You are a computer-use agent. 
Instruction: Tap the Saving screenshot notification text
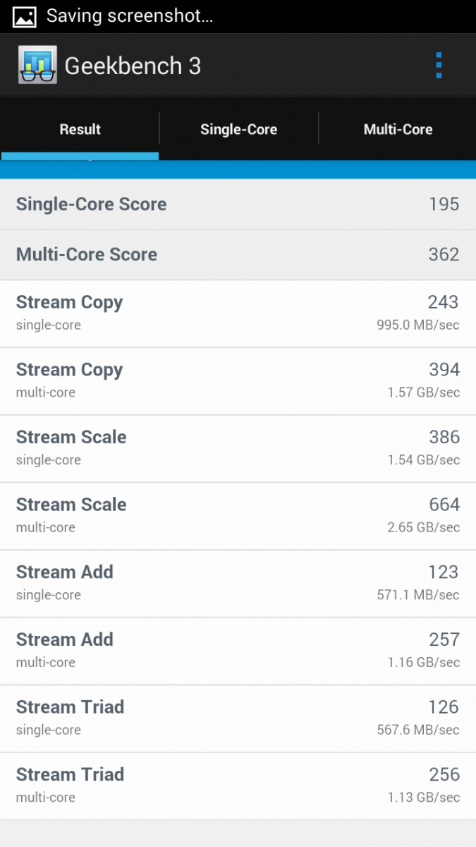click(x=130, y=16)
